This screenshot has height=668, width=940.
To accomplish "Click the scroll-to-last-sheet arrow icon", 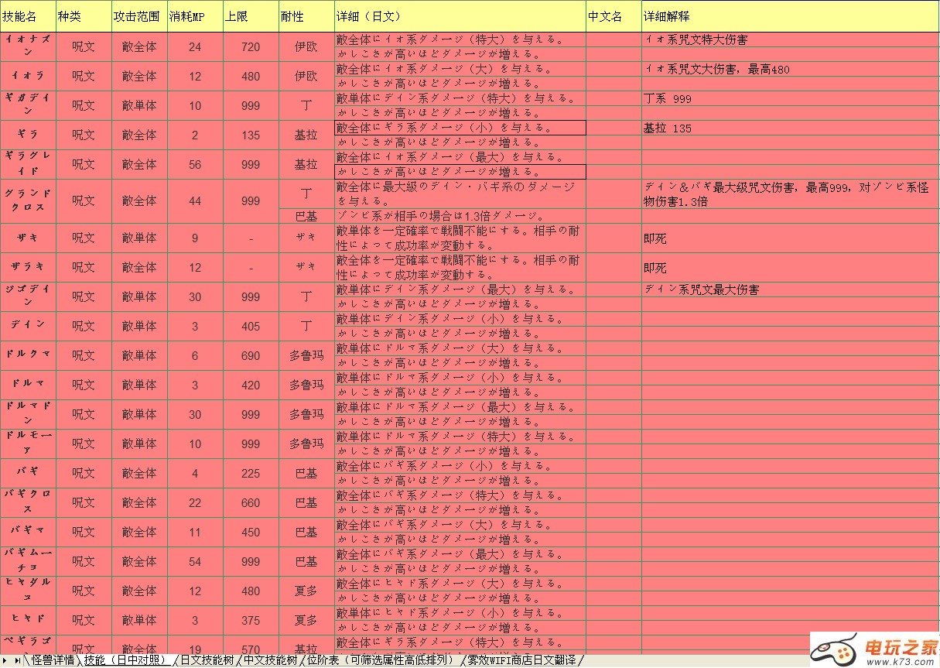I will click(17, 660).
